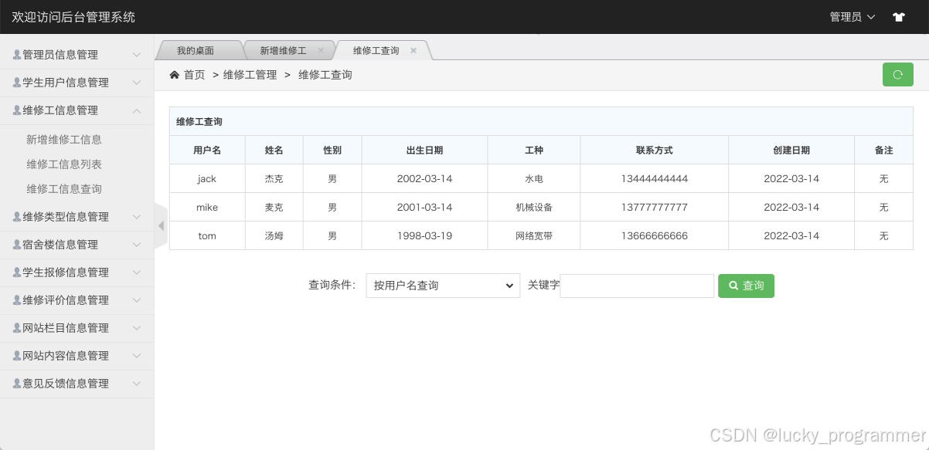Screen dimensions: 929x450
Task: Click 首页 breadcrumb link
Action: click(195, 75)
